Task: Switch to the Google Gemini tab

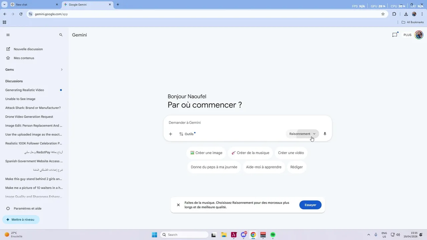Action: pyautogui.click(x=87, y=5)
